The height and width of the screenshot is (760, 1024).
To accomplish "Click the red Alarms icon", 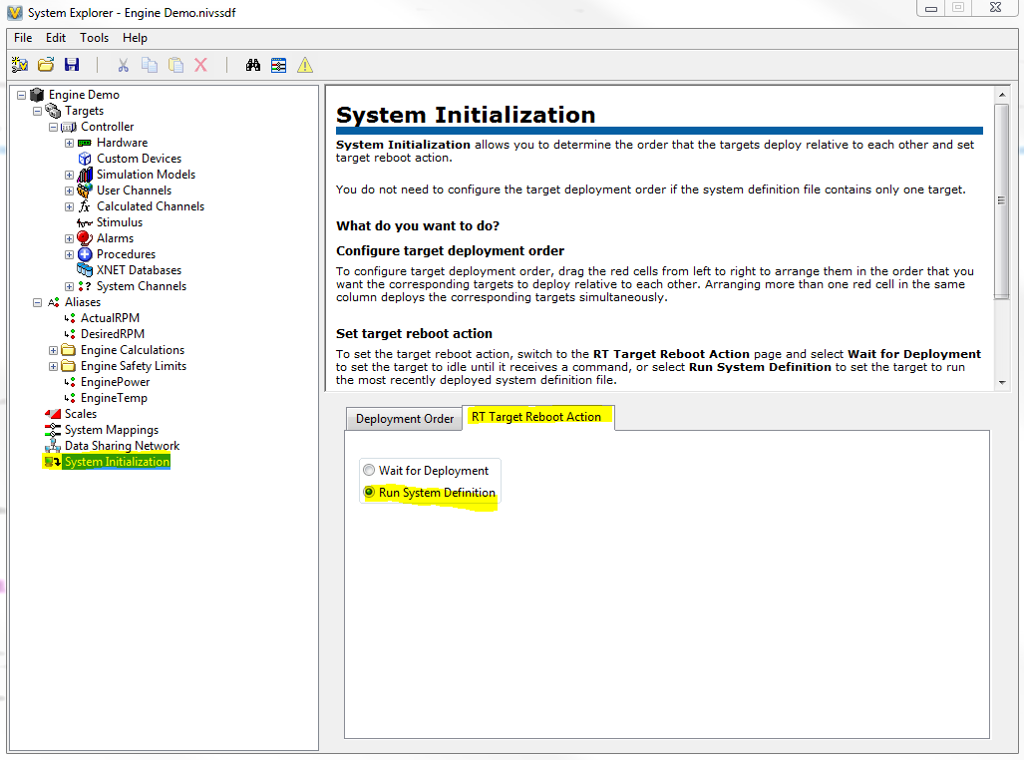I will coord(84,238).
